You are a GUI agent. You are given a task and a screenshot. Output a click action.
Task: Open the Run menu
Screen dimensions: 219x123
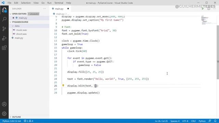tap(49, 3)
